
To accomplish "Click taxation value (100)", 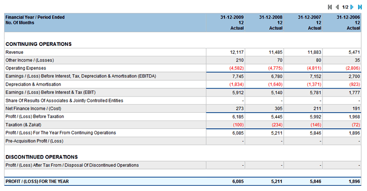I will (238, 125).
